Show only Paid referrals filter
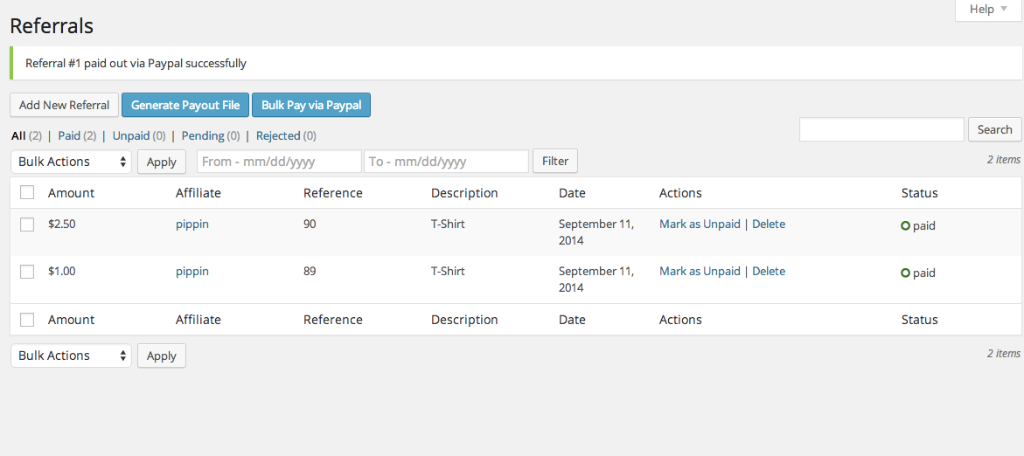The image size is (1024, 456). tap(69, 136)
